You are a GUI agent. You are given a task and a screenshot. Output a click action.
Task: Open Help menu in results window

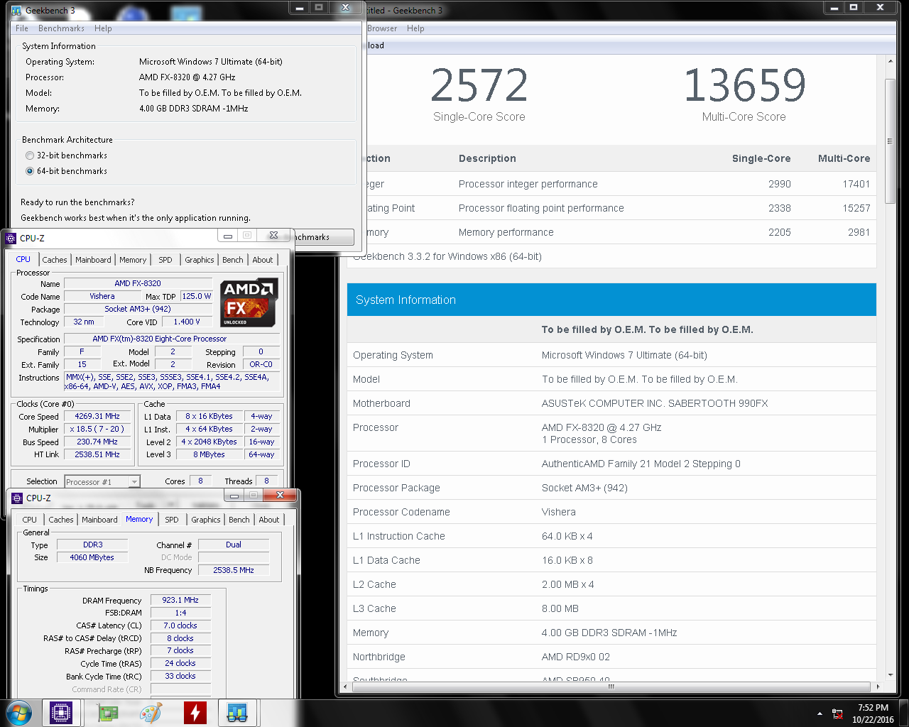click(415, 28)
